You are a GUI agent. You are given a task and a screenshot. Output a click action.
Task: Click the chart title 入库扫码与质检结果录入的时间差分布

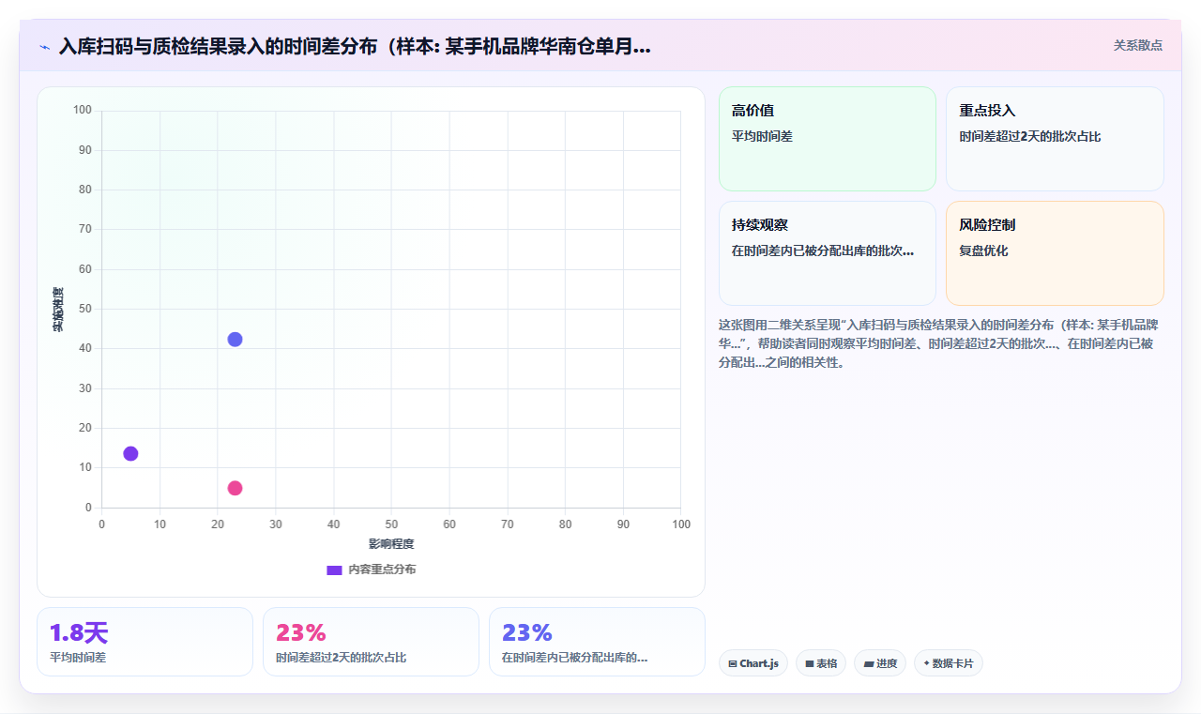pyautogui.click(x=355, y=46)
